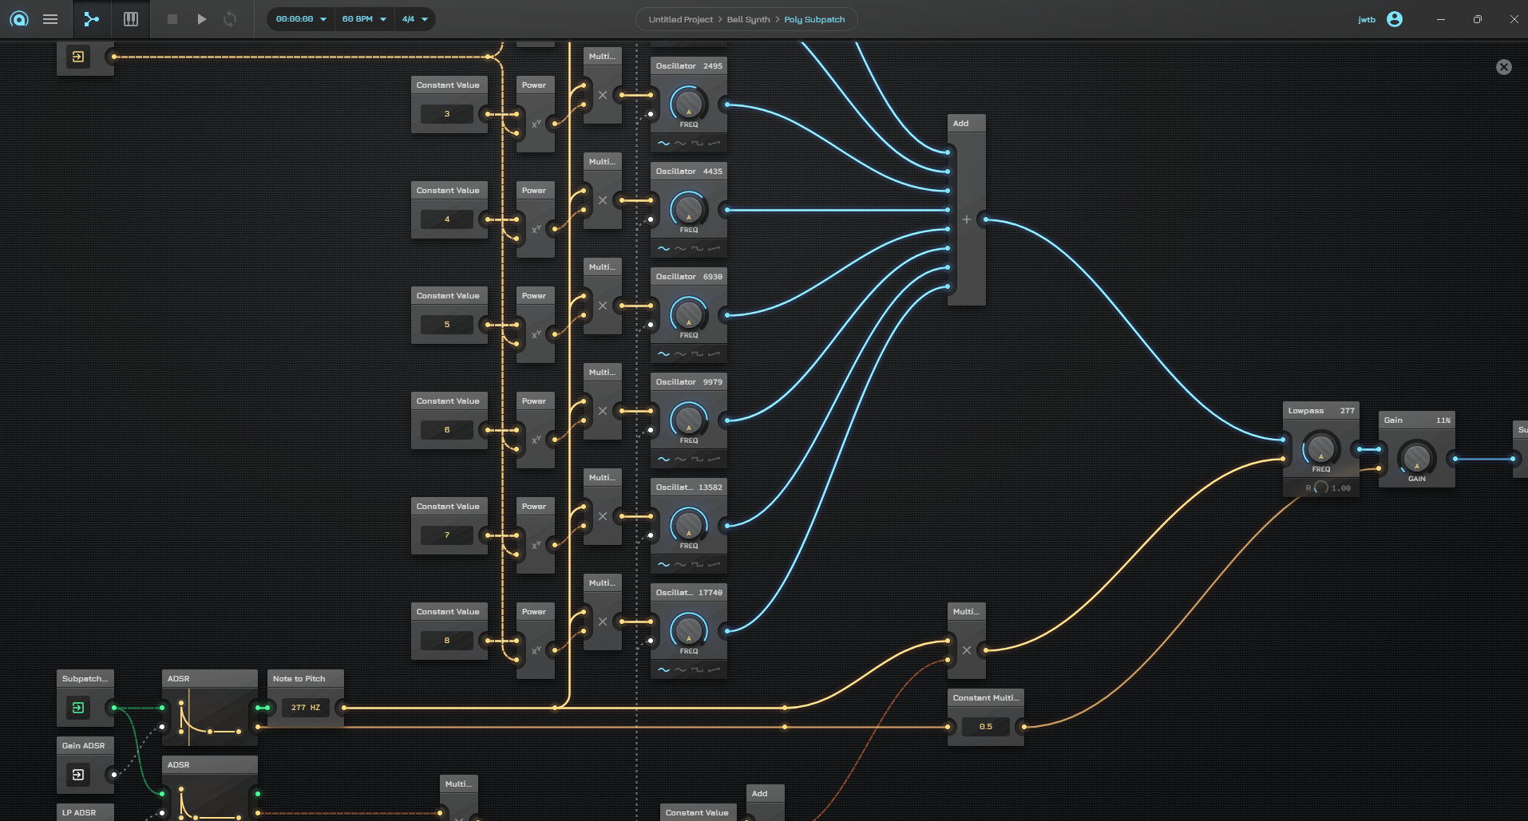This screenshot has height=821, width=1528.
Task: Click x^y symbol on Power node beside constant 6
Action: (x=536, y=440)
